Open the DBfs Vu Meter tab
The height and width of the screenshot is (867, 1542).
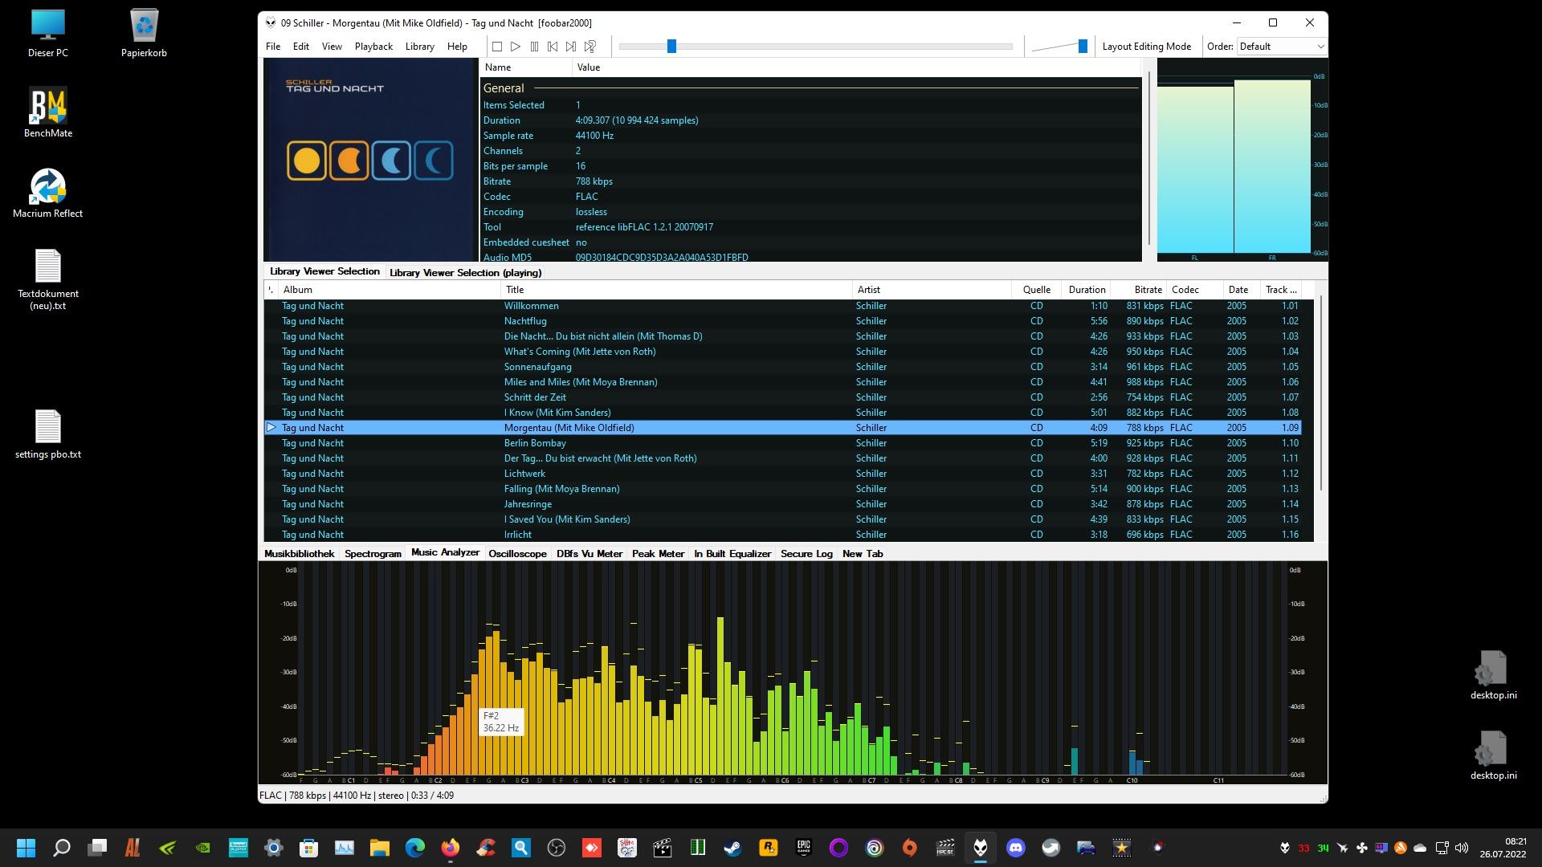[x=589, y=554]
